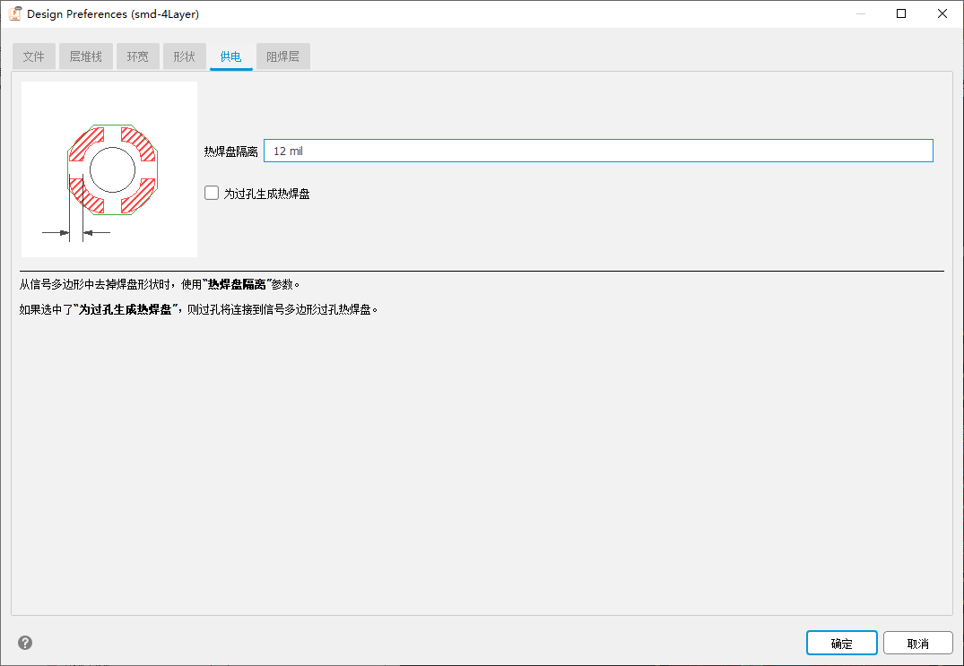Screen dimensions: 964x666
Task: Close the Design Preferences window
Action: pos(942,13)
